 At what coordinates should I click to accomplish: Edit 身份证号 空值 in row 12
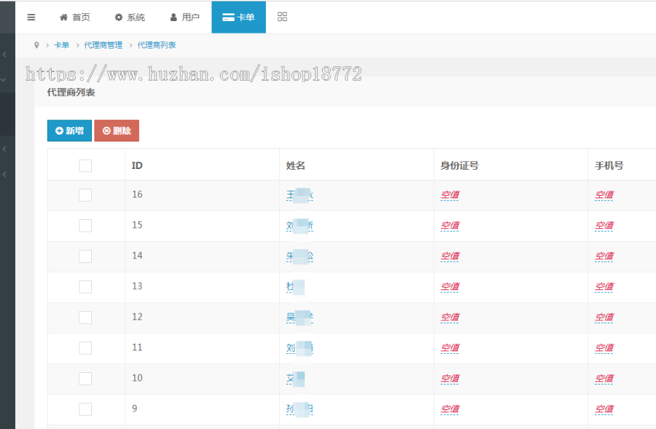click(x=450, y=318)
